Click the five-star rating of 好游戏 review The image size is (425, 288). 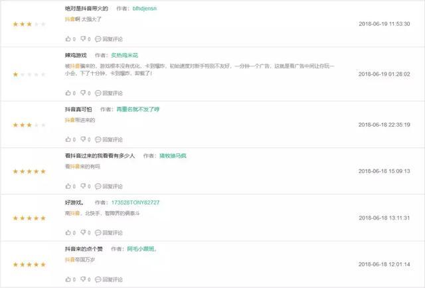pos(29,218)
